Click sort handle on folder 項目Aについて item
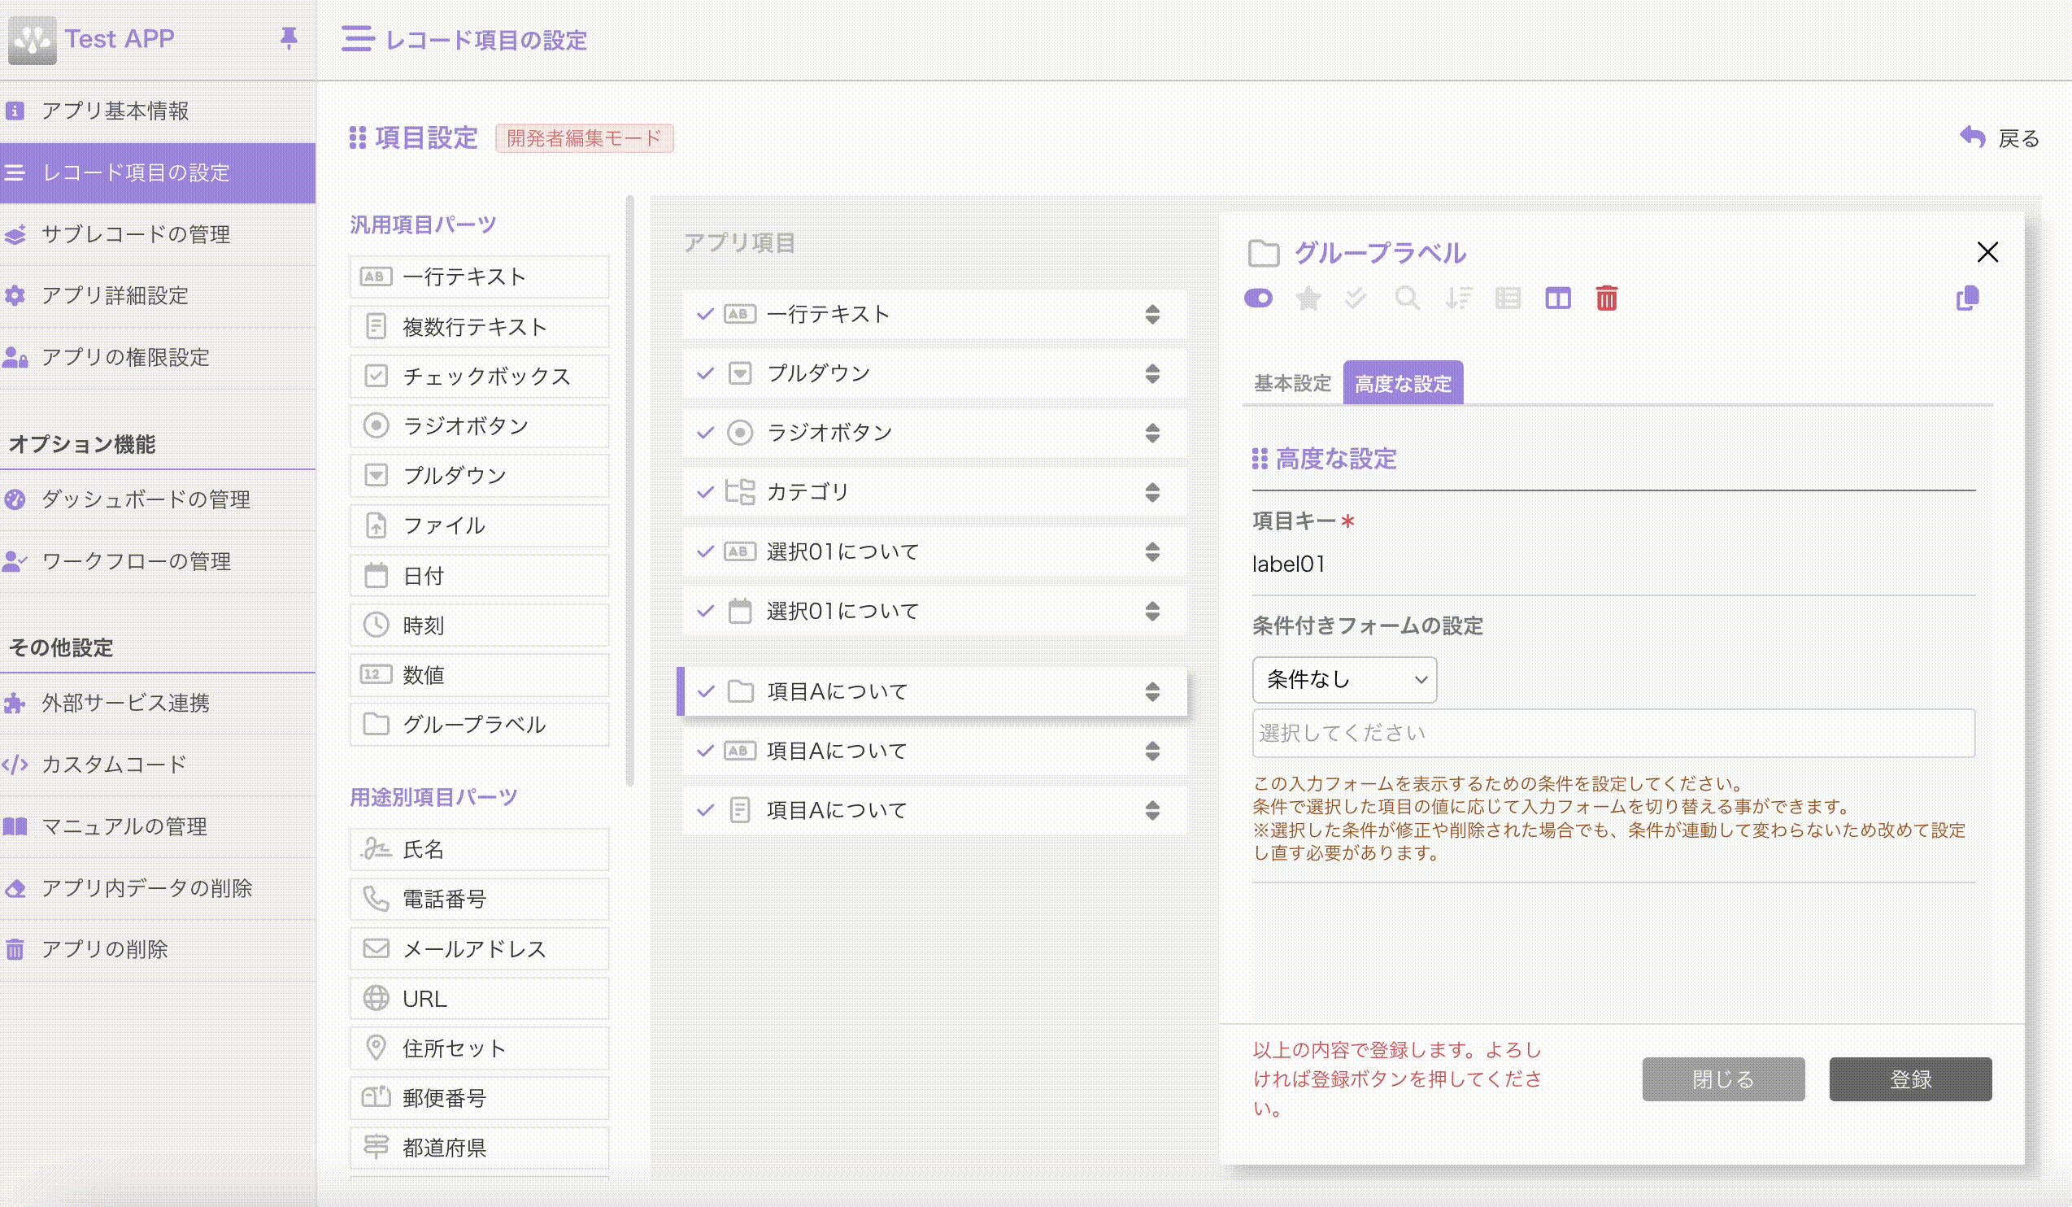 pyautogui.click(x=1152, y=691)
